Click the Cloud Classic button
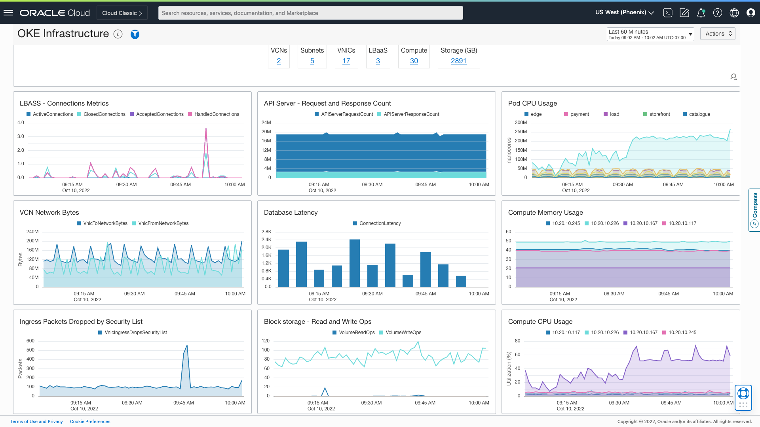760x427 pixels. (x=122, y=13)
